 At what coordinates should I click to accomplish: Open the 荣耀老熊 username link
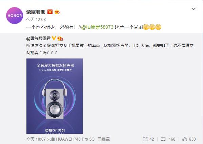(36, 12)
